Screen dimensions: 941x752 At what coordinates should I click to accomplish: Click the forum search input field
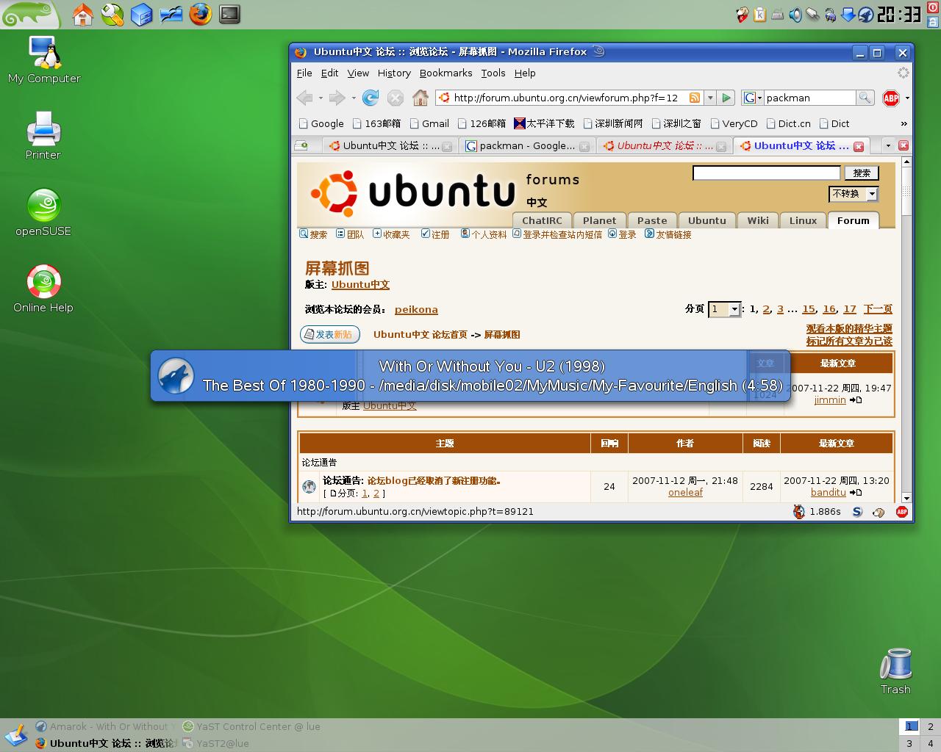point(766,173)
